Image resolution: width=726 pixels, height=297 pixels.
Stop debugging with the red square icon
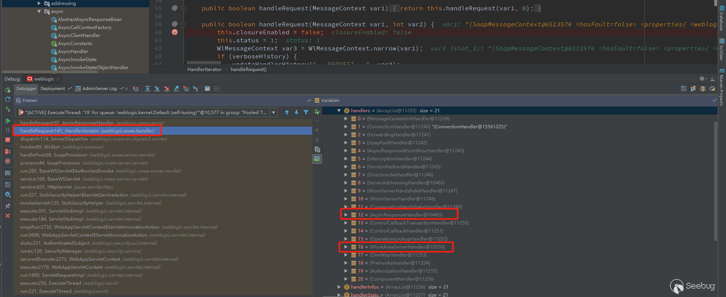pos(8,140)
